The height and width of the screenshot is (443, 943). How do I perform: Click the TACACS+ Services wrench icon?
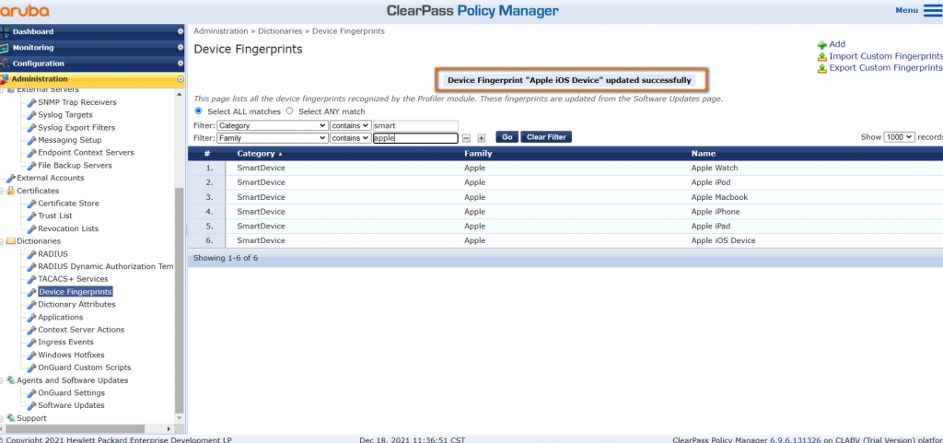32,279
